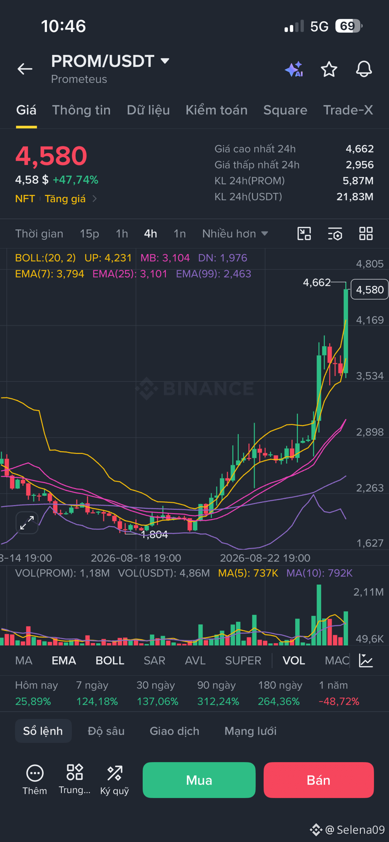Select the 4h timeframe
This screenshot has width=389, height=842.
tap(150, 234)
